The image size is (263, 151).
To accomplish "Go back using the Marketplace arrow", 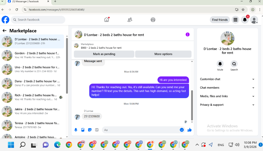I will [4, 31].
